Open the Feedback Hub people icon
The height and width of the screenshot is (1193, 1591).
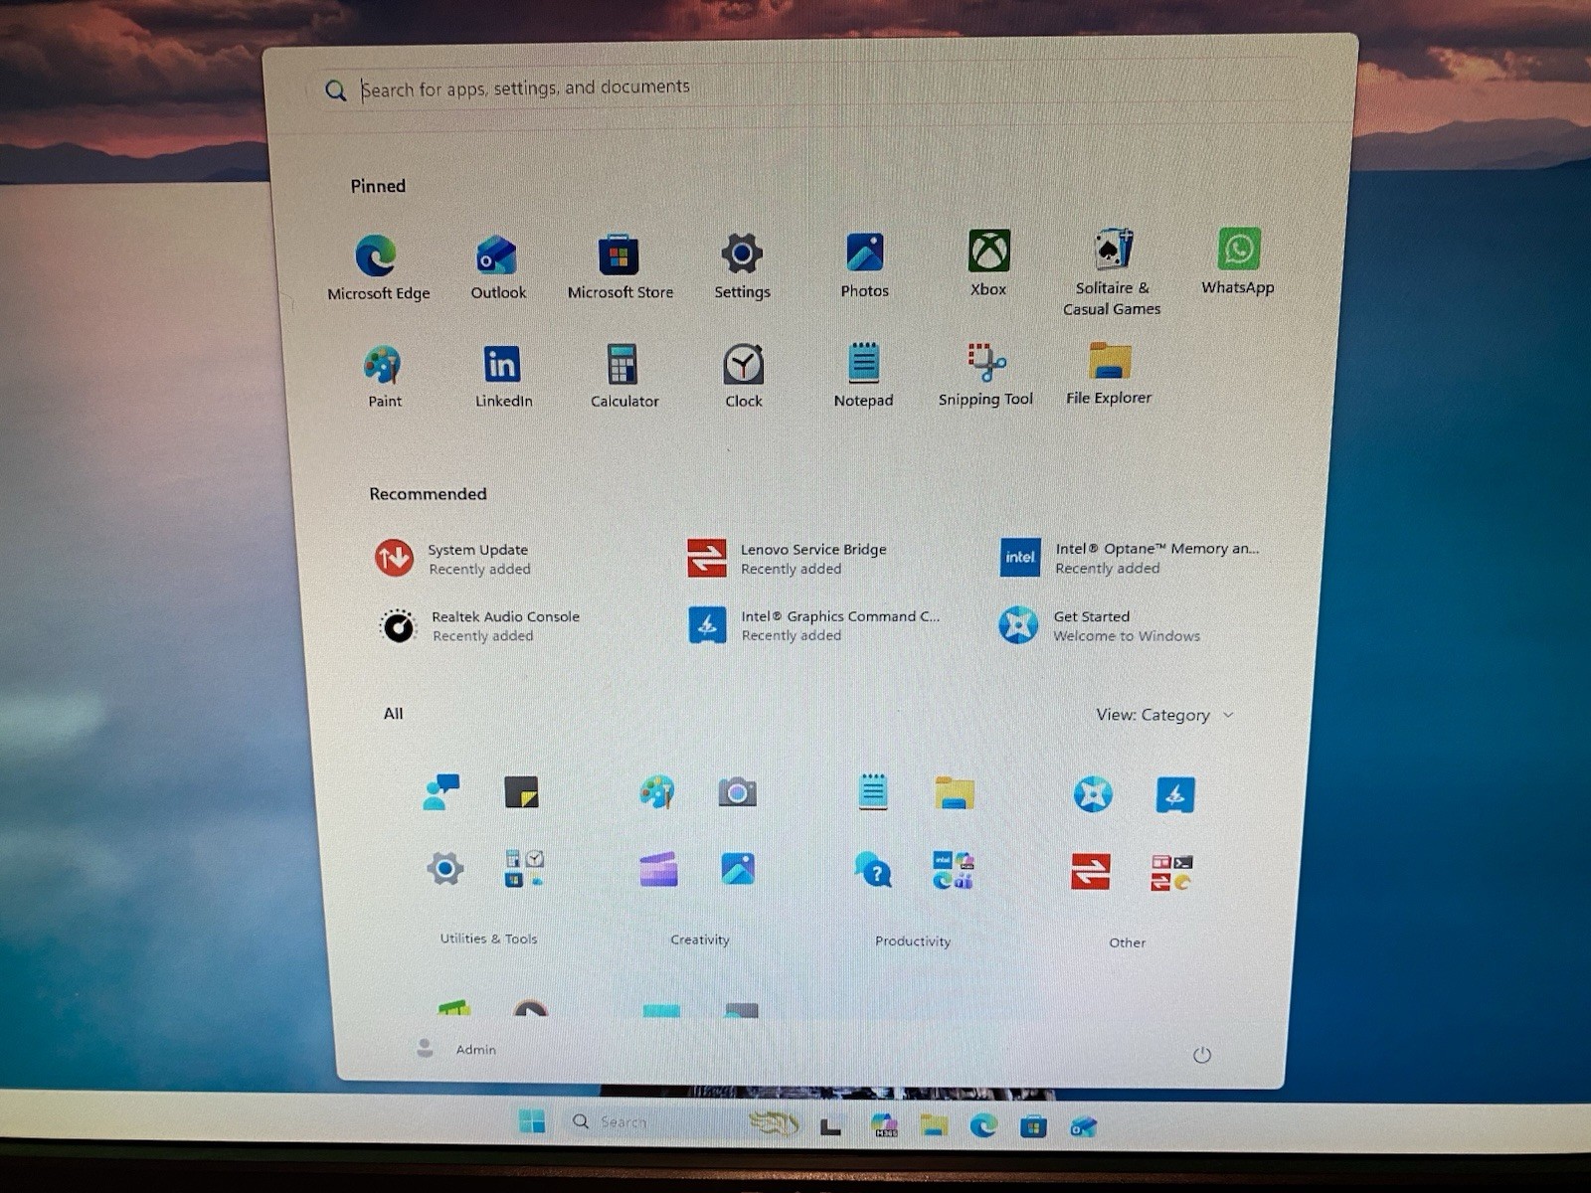441,792
